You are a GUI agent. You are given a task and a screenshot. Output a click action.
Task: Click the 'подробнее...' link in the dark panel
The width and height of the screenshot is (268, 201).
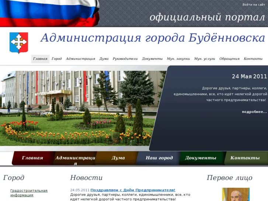point(254,112)
